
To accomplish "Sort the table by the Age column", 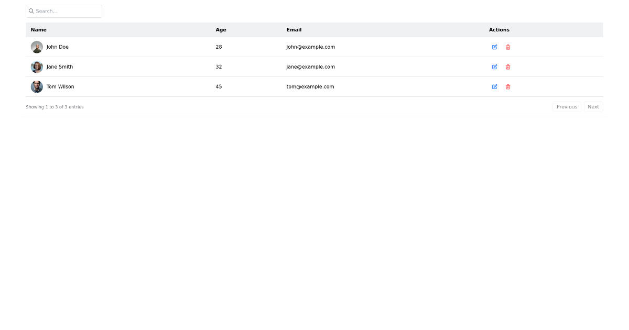I will point(221,30).
